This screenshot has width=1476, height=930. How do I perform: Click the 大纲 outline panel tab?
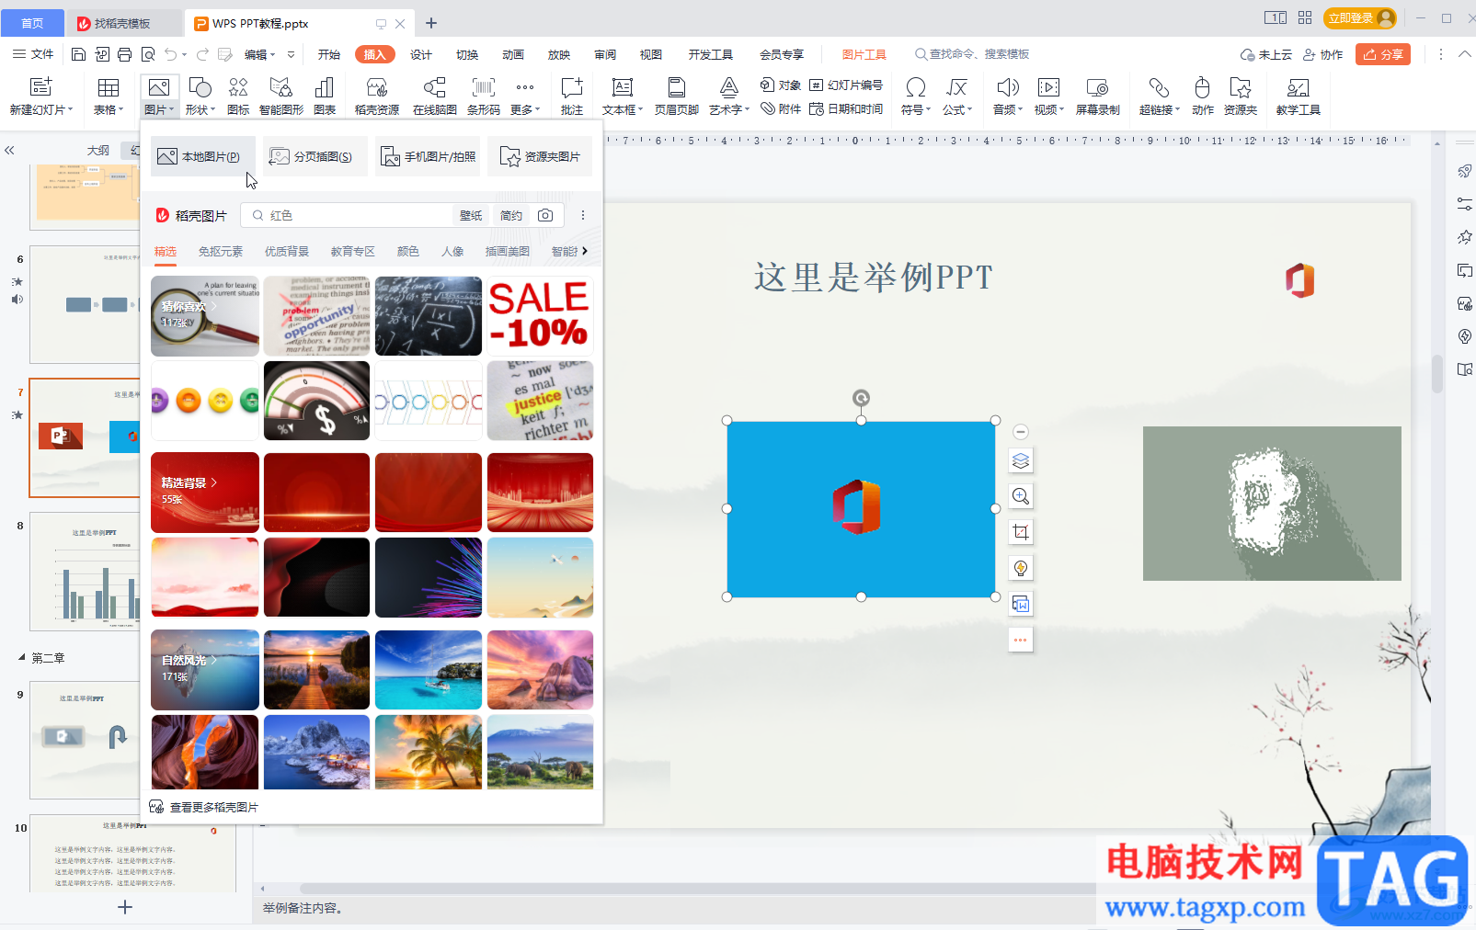pyautogui.click(x=98, y=150)
